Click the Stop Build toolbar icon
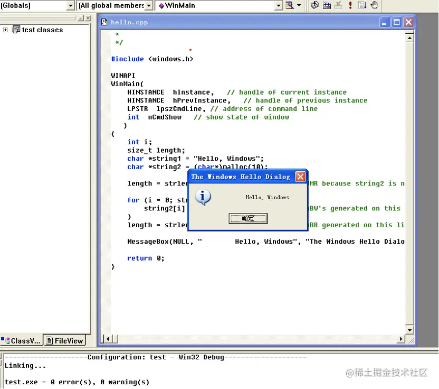Image resolution: width=439 pixels, height=389 pixels. pos(339,5)
